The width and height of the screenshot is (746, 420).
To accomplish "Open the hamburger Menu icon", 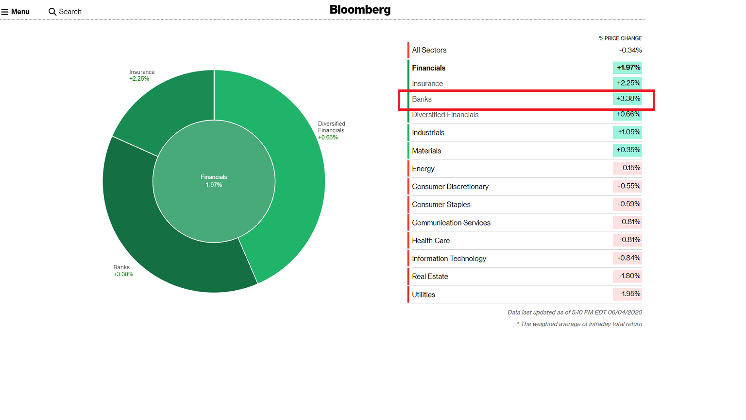I will click(x=5, y=12).
